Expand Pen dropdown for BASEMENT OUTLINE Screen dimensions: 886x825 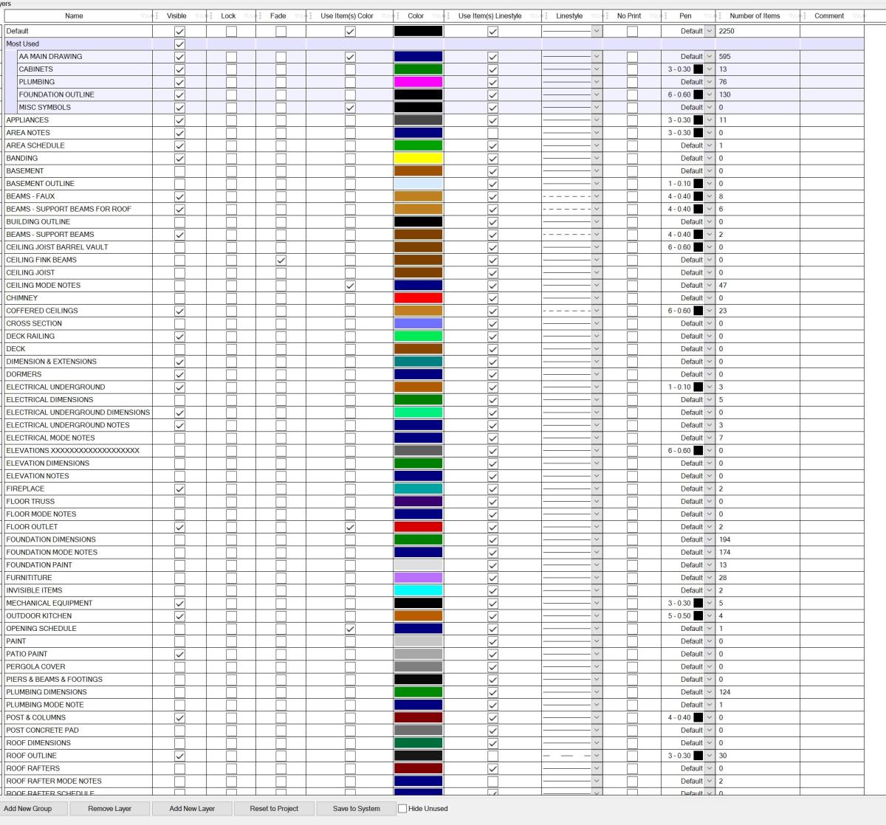click(710, 184)
